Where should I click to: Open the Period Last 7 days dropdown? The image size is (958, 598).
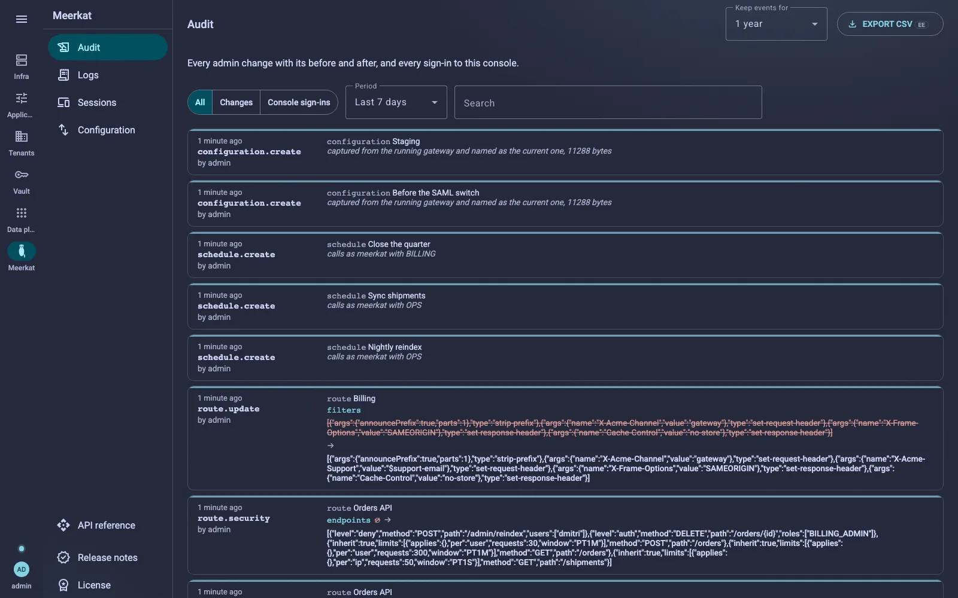tap(396, 102)
